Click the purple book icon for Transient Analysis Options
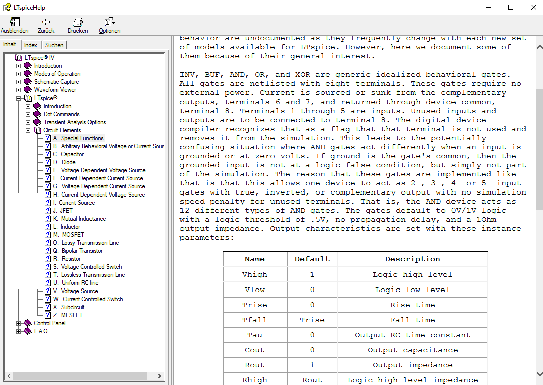Screen dimensions: 543x385 pyautogui.click(x=37, y=122)
